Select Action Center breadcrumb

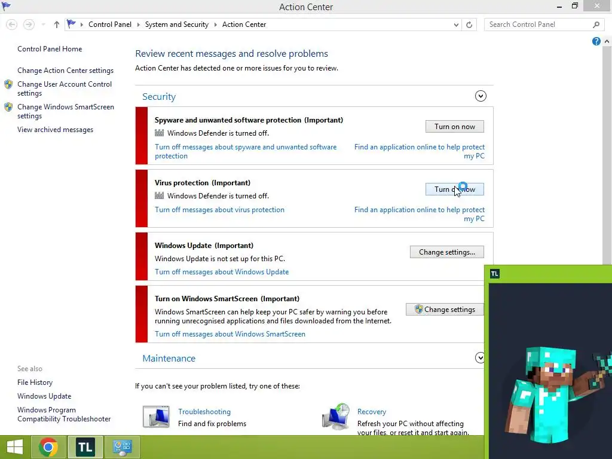(x=244, y=25)
